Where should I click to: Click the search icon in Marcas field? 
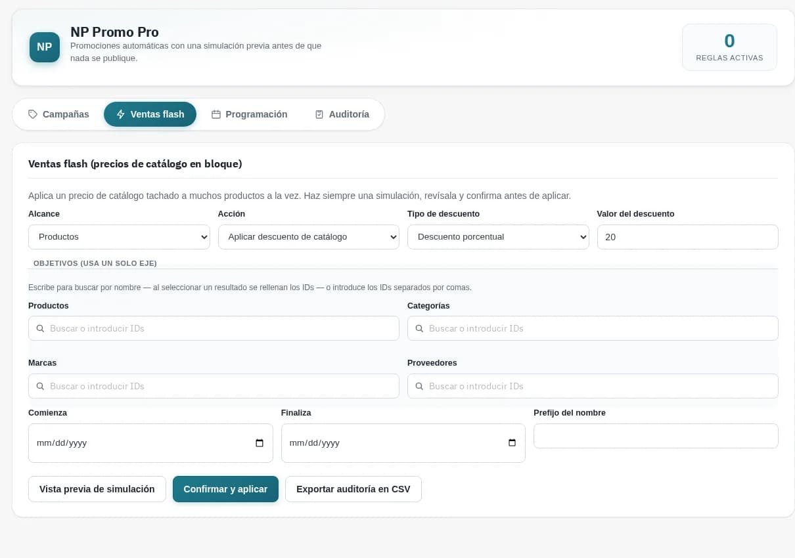coord(41,386)
